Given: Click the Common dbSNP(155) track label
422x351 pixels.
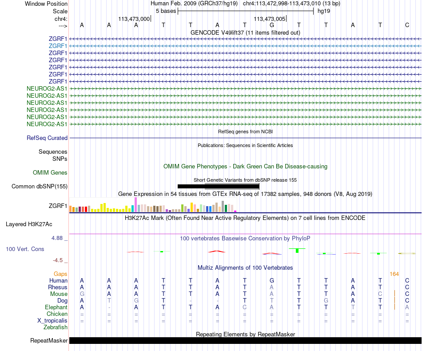Looking at the screenshot, I should pos(40,186).
